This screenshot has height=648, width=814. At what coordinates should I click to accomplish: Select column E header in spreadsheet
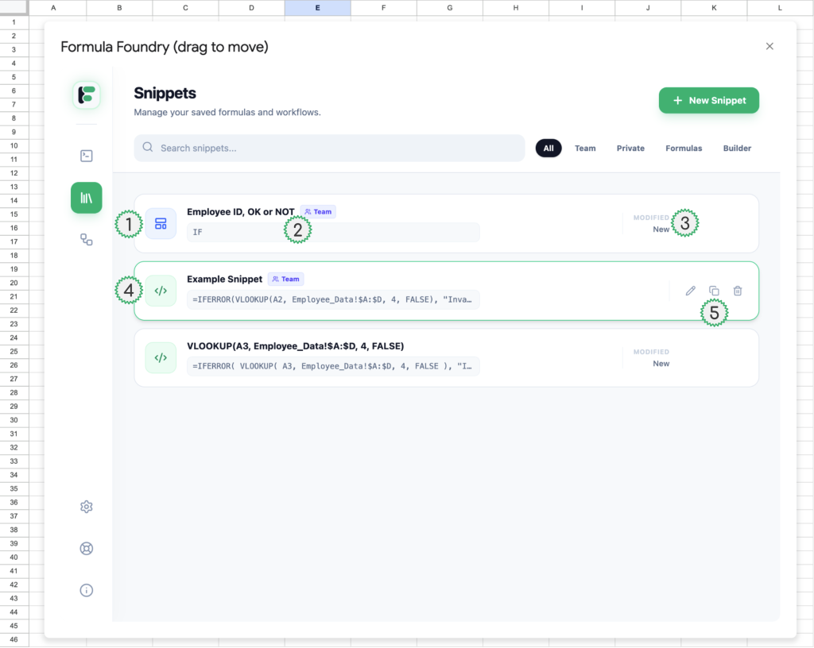coord(317,8)
